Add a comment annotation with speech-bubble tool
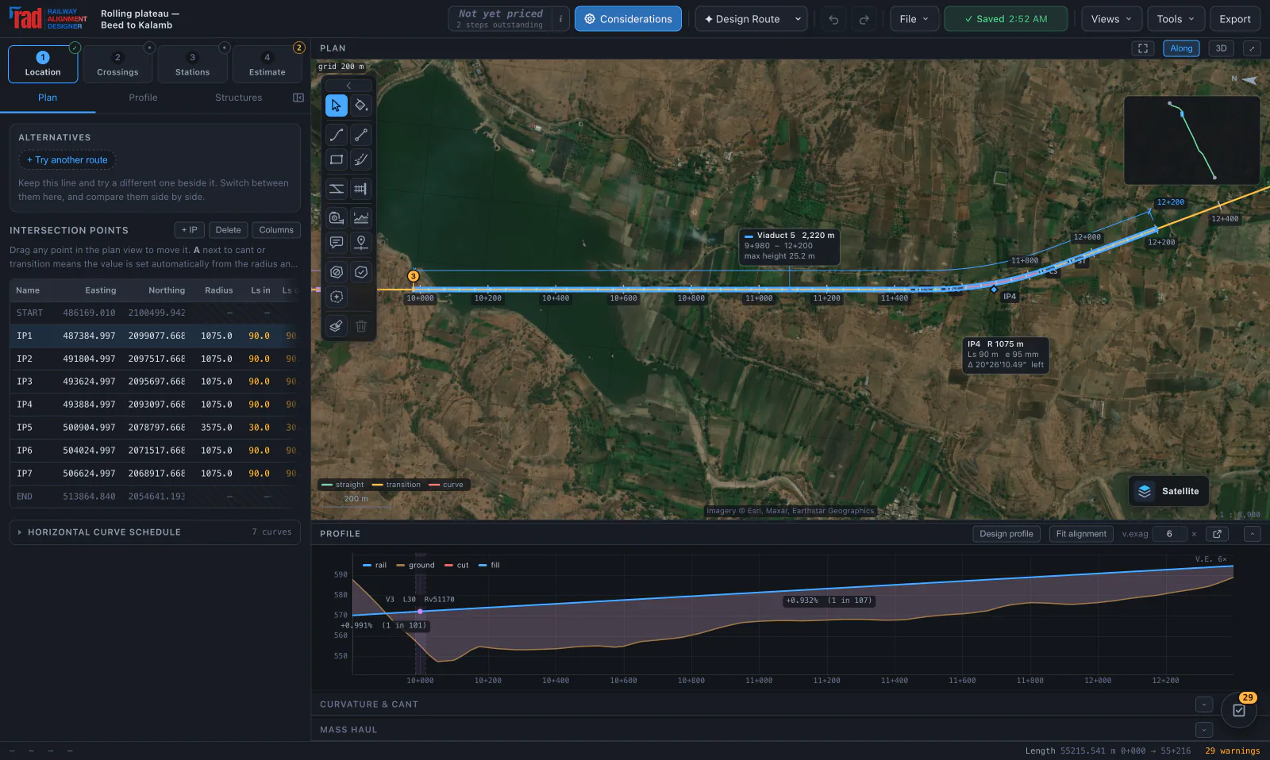This screenshot has width=1270, height=760. pos(337,242)
